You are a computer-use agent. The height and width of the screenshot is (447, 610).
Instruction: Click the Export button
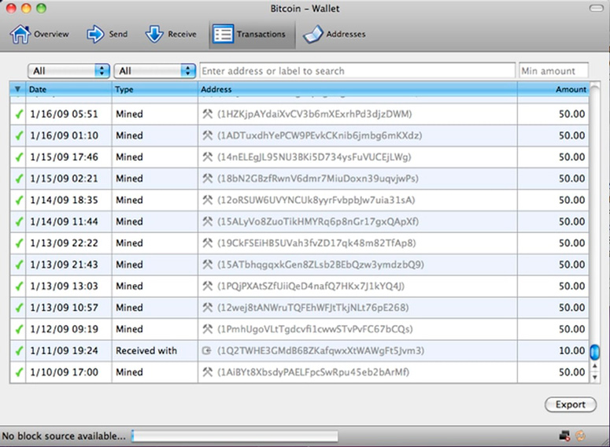(x=571, y=405)
